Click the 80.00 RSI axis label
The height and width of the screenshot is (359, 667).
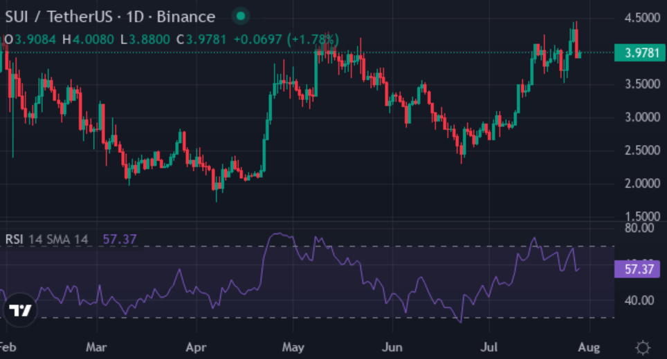[639, 229]
